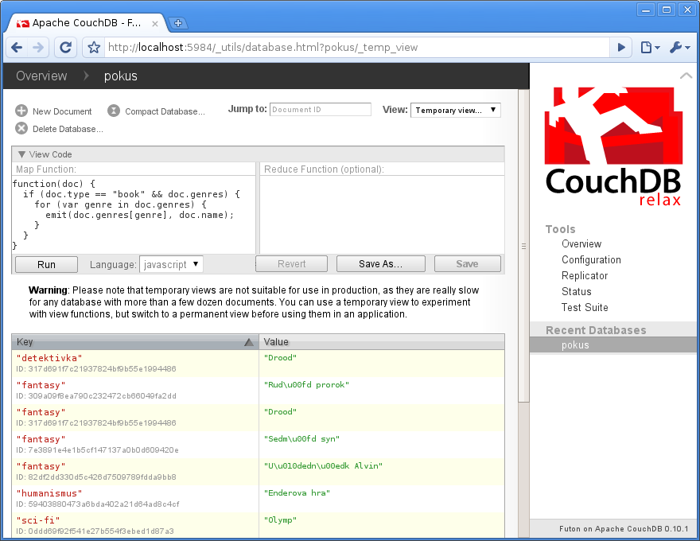
Task: Click the main content vertical scrollbar
Action: [523, 246]
